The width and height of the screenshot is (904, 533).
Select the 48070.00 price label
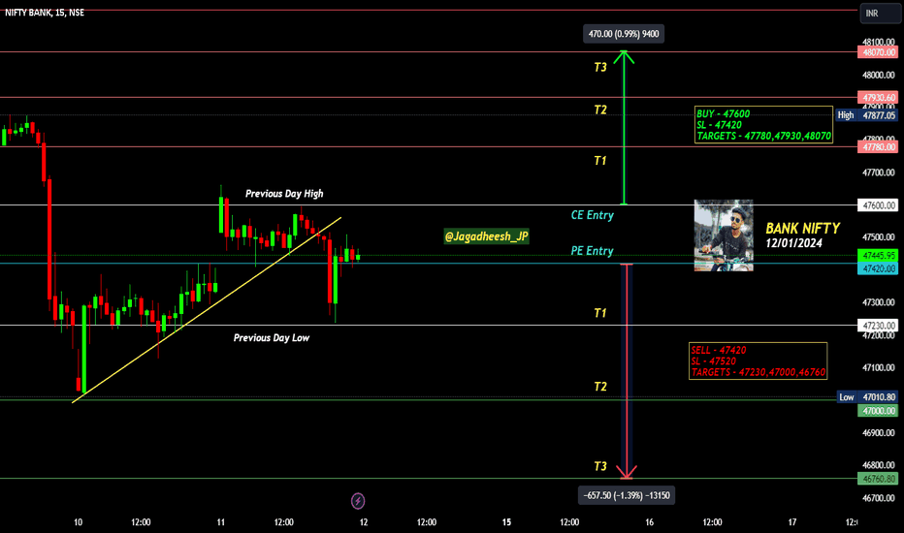(878, 52)
